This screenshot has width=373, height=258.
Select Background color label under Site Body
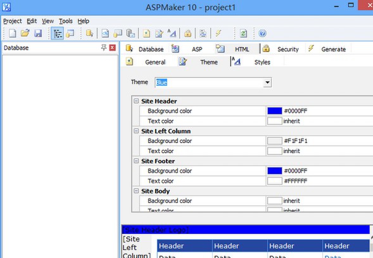click(170, 201)
